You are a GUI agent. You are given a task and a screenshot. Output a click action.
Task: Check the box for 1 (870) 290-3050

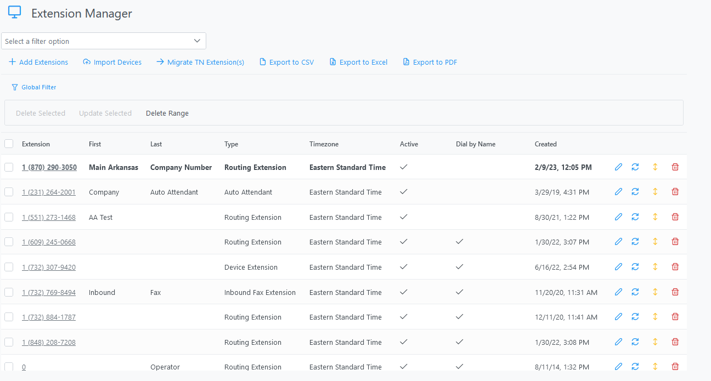9,167
